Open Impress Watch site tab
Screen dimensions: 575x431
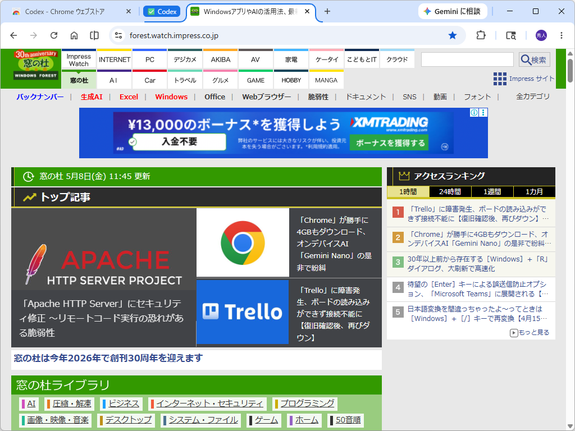(x=79, y=59)
